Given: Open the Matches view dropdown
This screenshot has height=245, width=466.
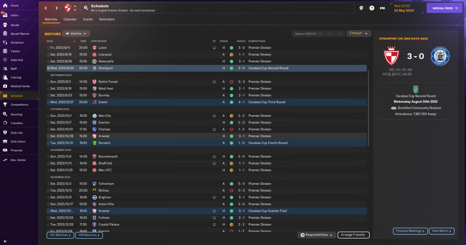Looking at the screenshot, I should [x=76, y=33].
